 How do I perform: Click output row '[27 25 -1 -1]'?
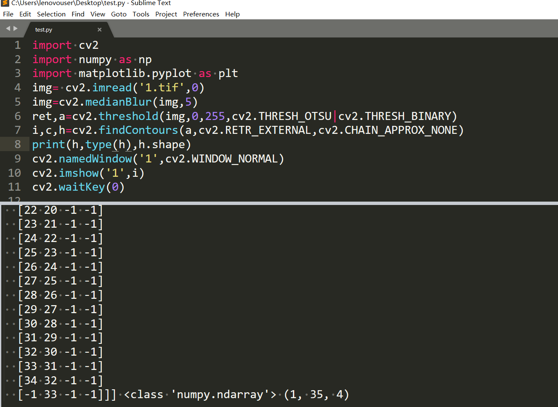[60, 281]
